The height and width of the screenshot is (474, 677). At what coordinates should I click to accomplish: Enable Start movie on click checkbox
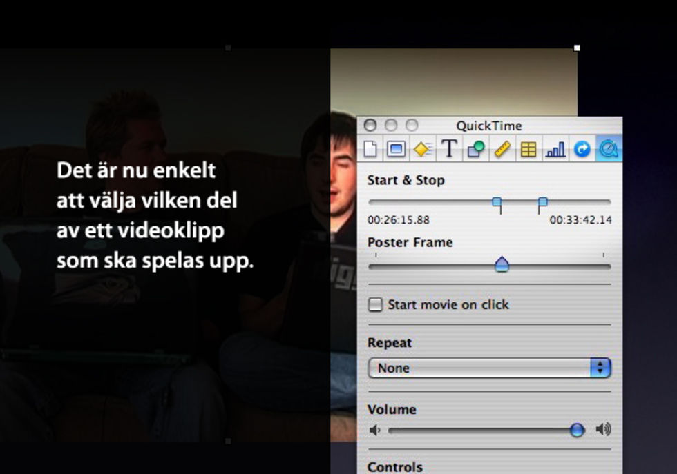(375, 304)
